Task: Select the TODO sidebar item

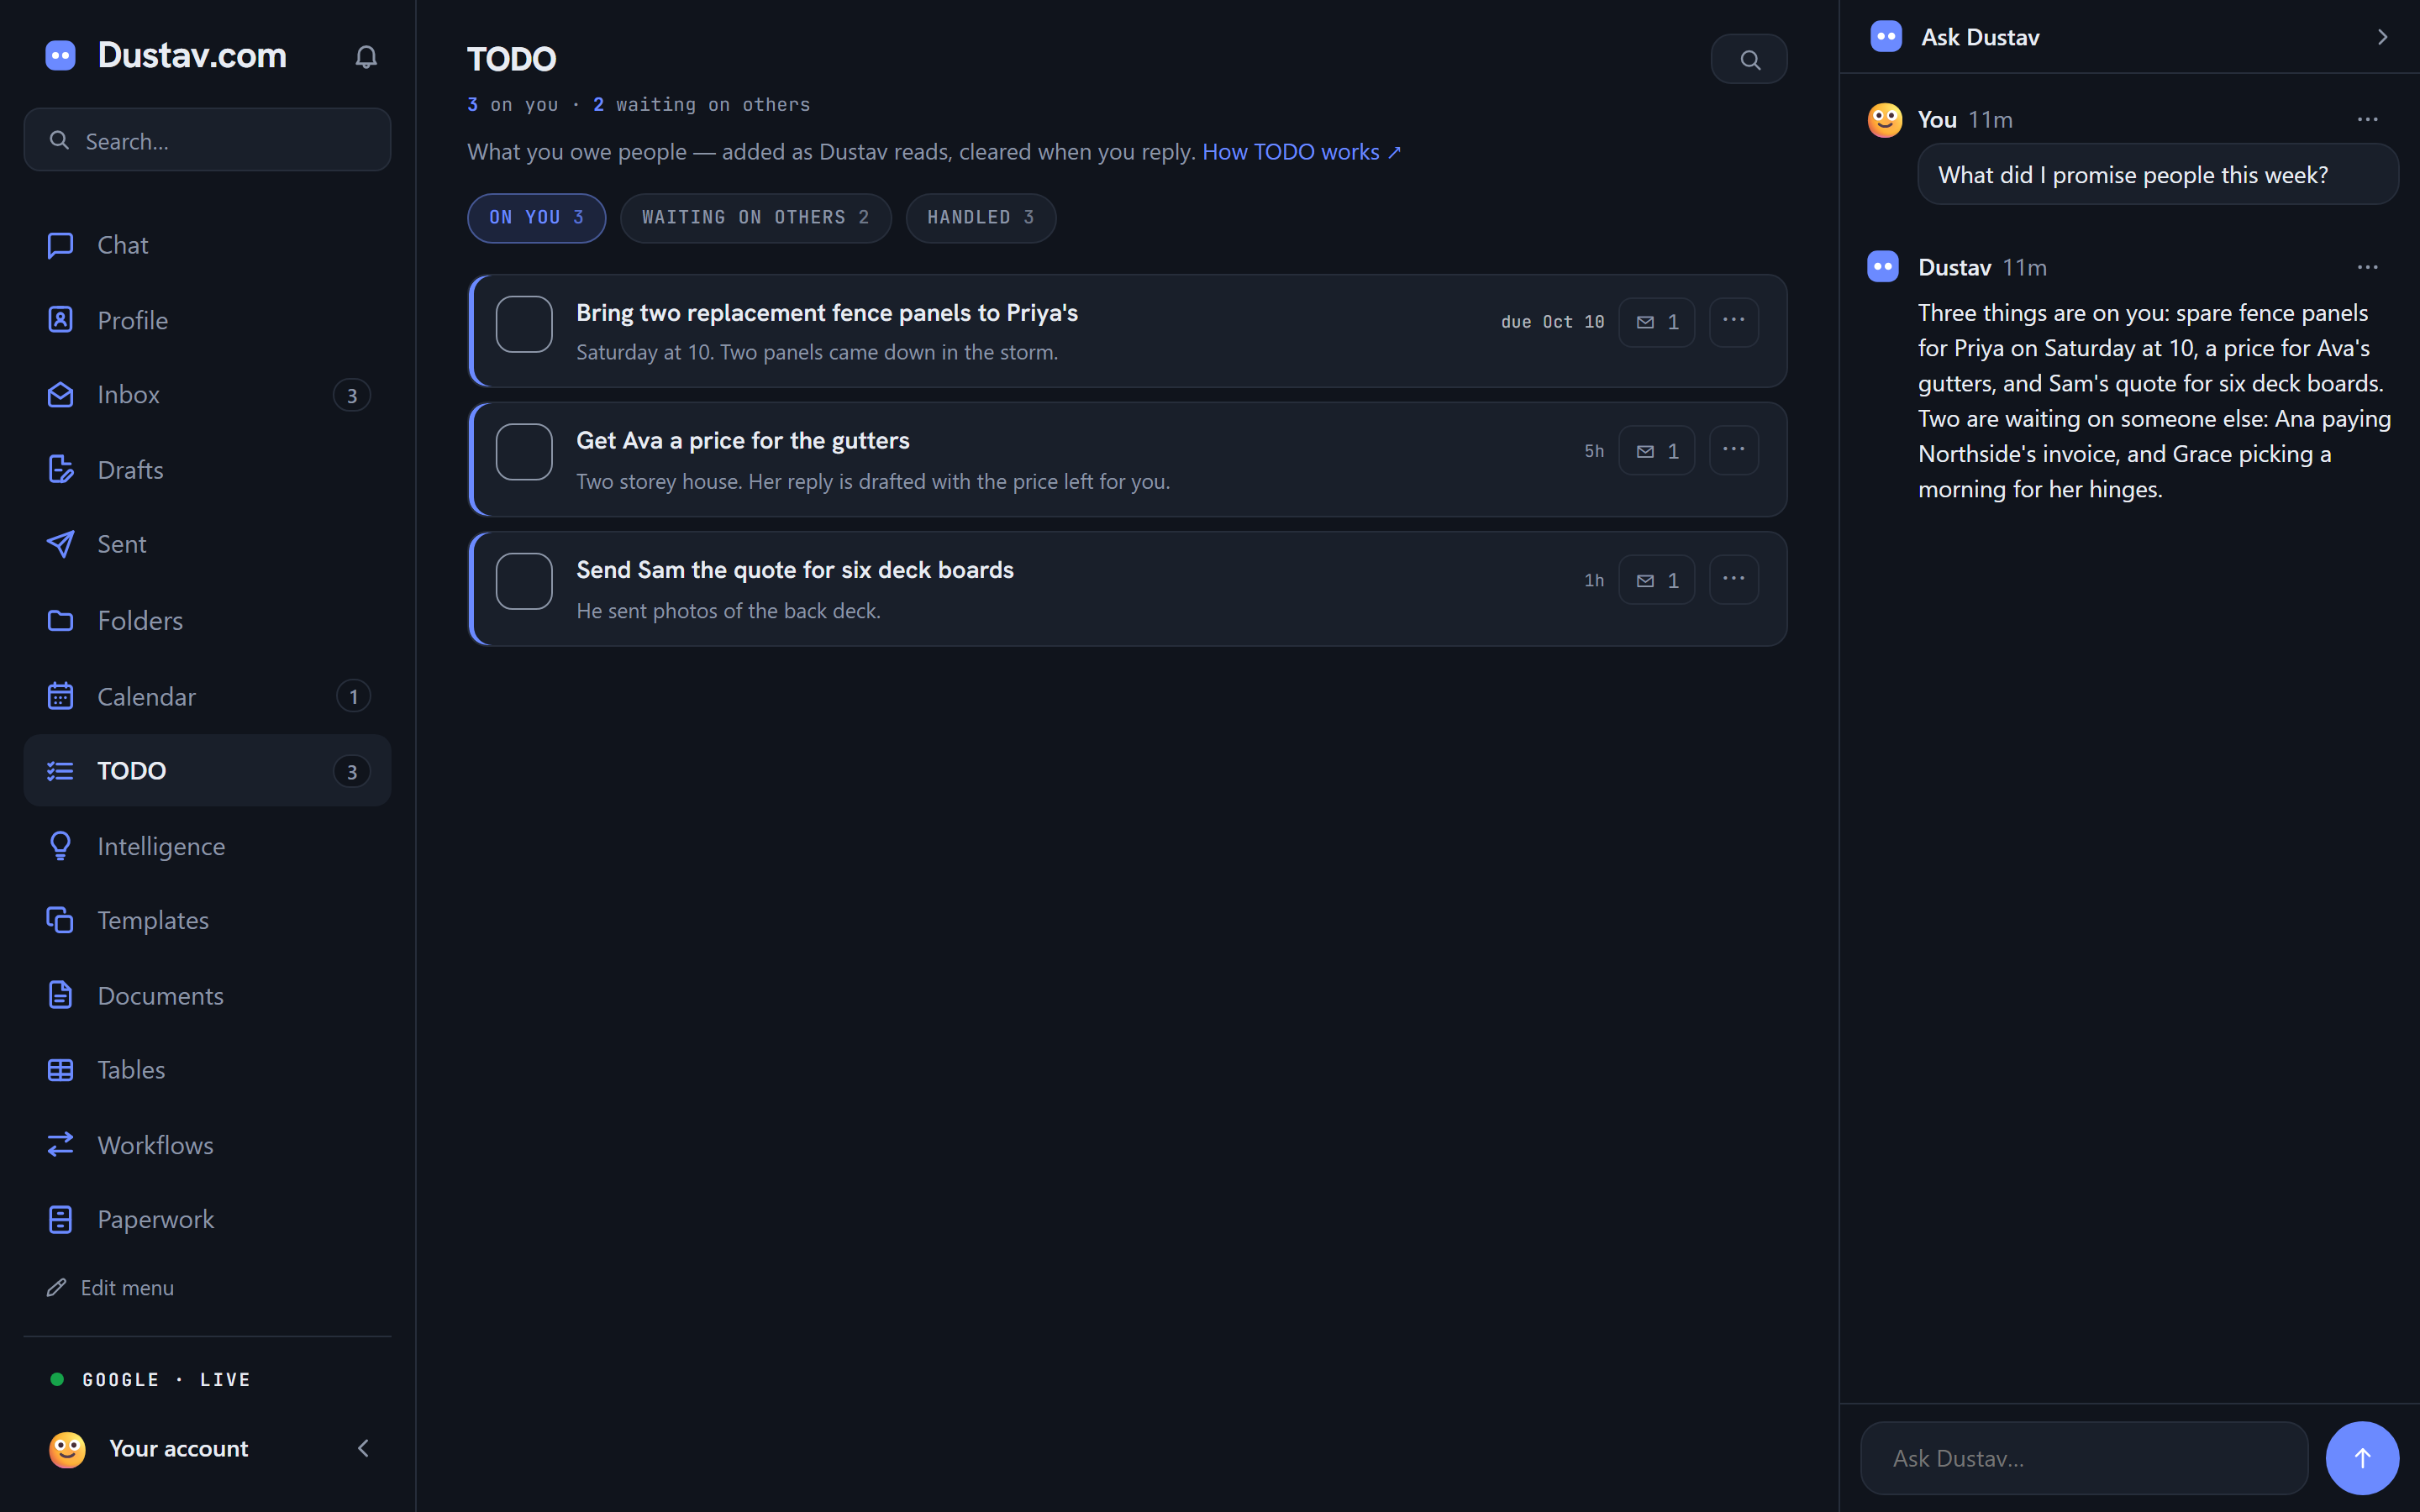Action: pyautogui.click(x=207, y=771)
